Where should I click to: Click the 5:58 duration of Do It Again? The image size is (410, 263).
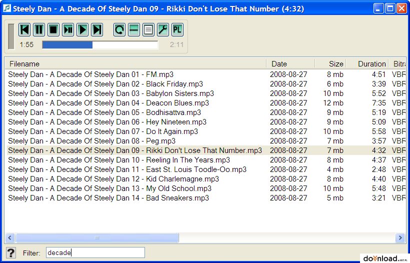tap(379, 131)
